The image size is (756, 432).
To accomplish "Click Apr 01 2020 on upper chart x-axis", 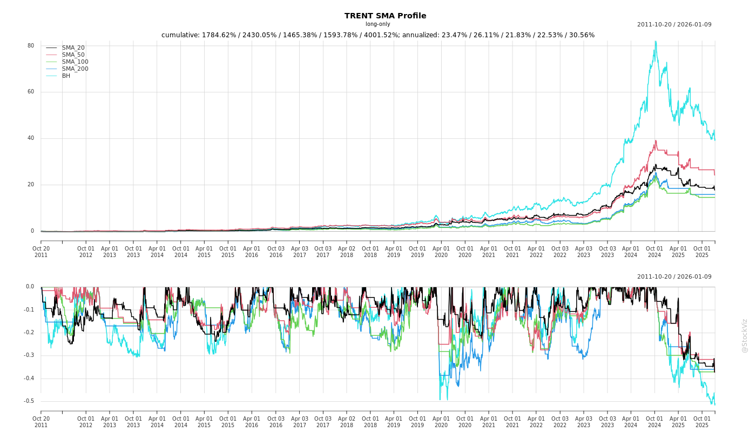I will point(441,252).
